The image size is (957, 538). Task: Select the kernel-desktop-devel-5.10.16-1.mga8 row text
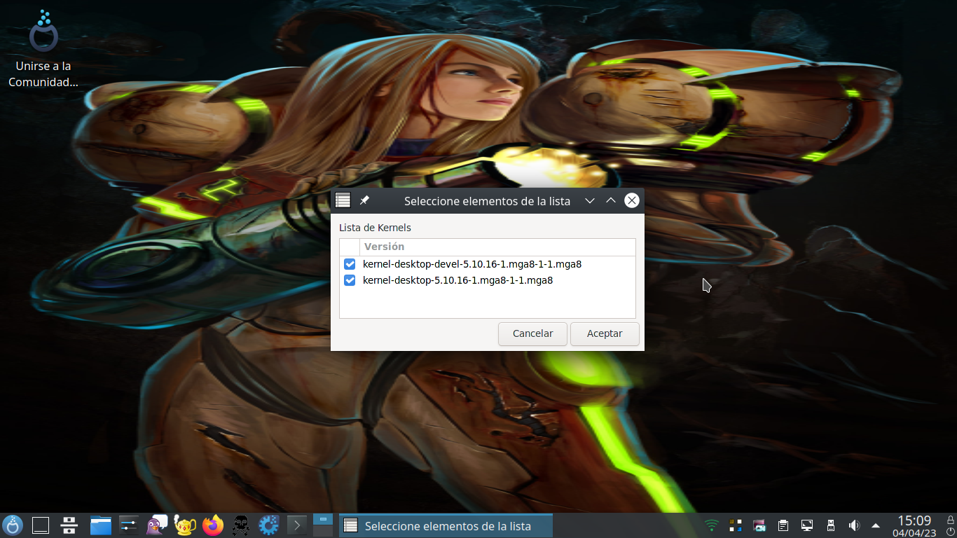click(x=472, y=264)
